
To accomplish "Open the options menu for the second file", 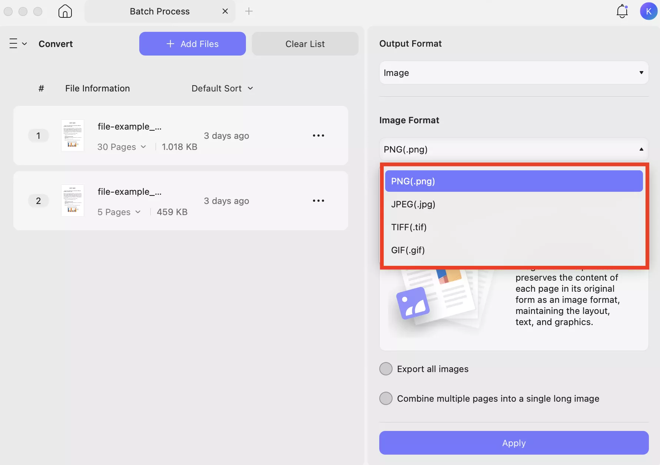I will point(319,201).
